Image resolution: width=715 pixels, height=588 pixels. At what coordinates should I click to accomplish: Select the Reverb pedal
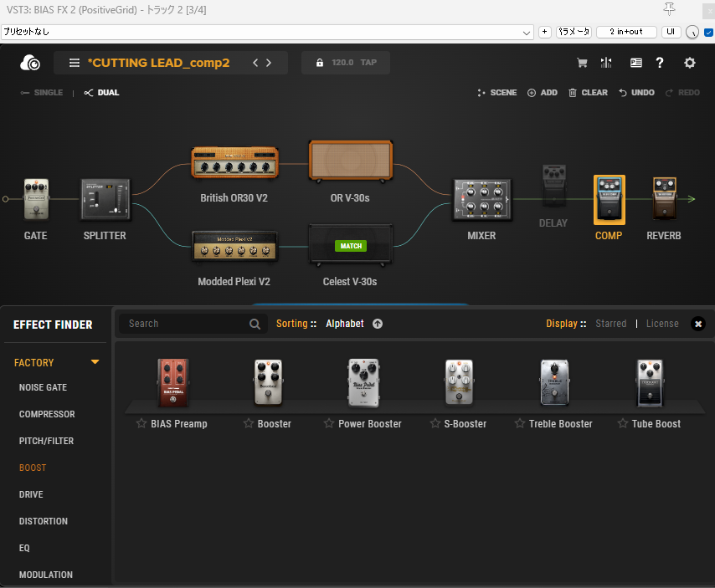click(x=664, y=199)
